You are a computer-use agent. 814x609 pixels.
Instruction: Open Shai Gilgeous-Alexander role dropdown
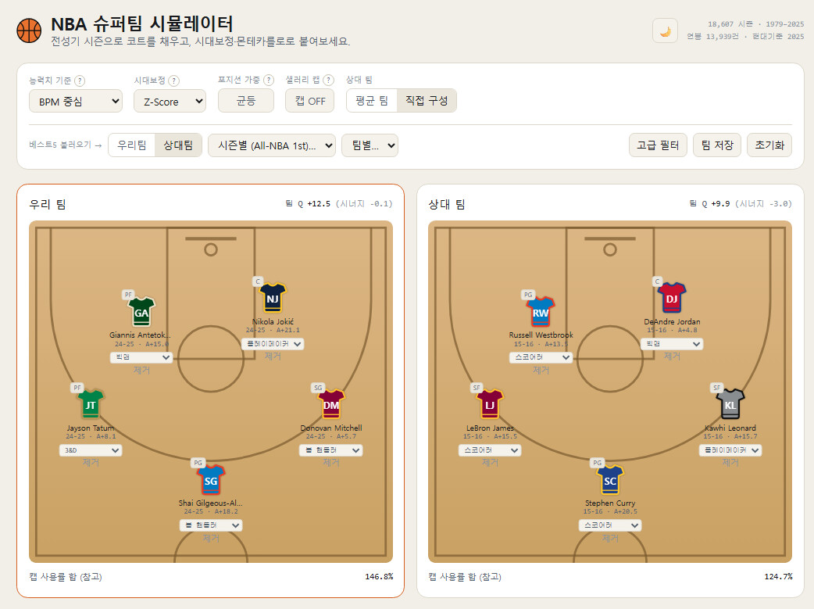pos(211,525)
